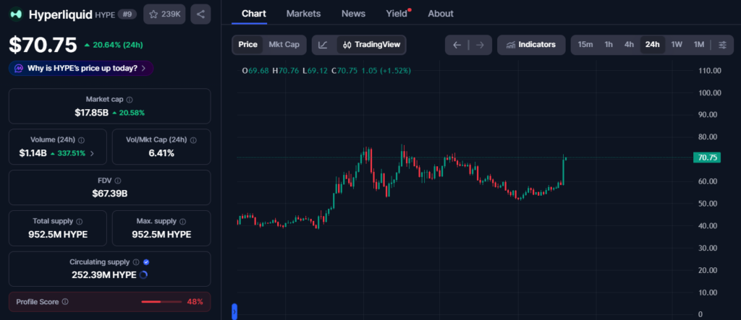Open the share icon button
The width and height of the screenshot is (741, 320).
coord(200,14)
